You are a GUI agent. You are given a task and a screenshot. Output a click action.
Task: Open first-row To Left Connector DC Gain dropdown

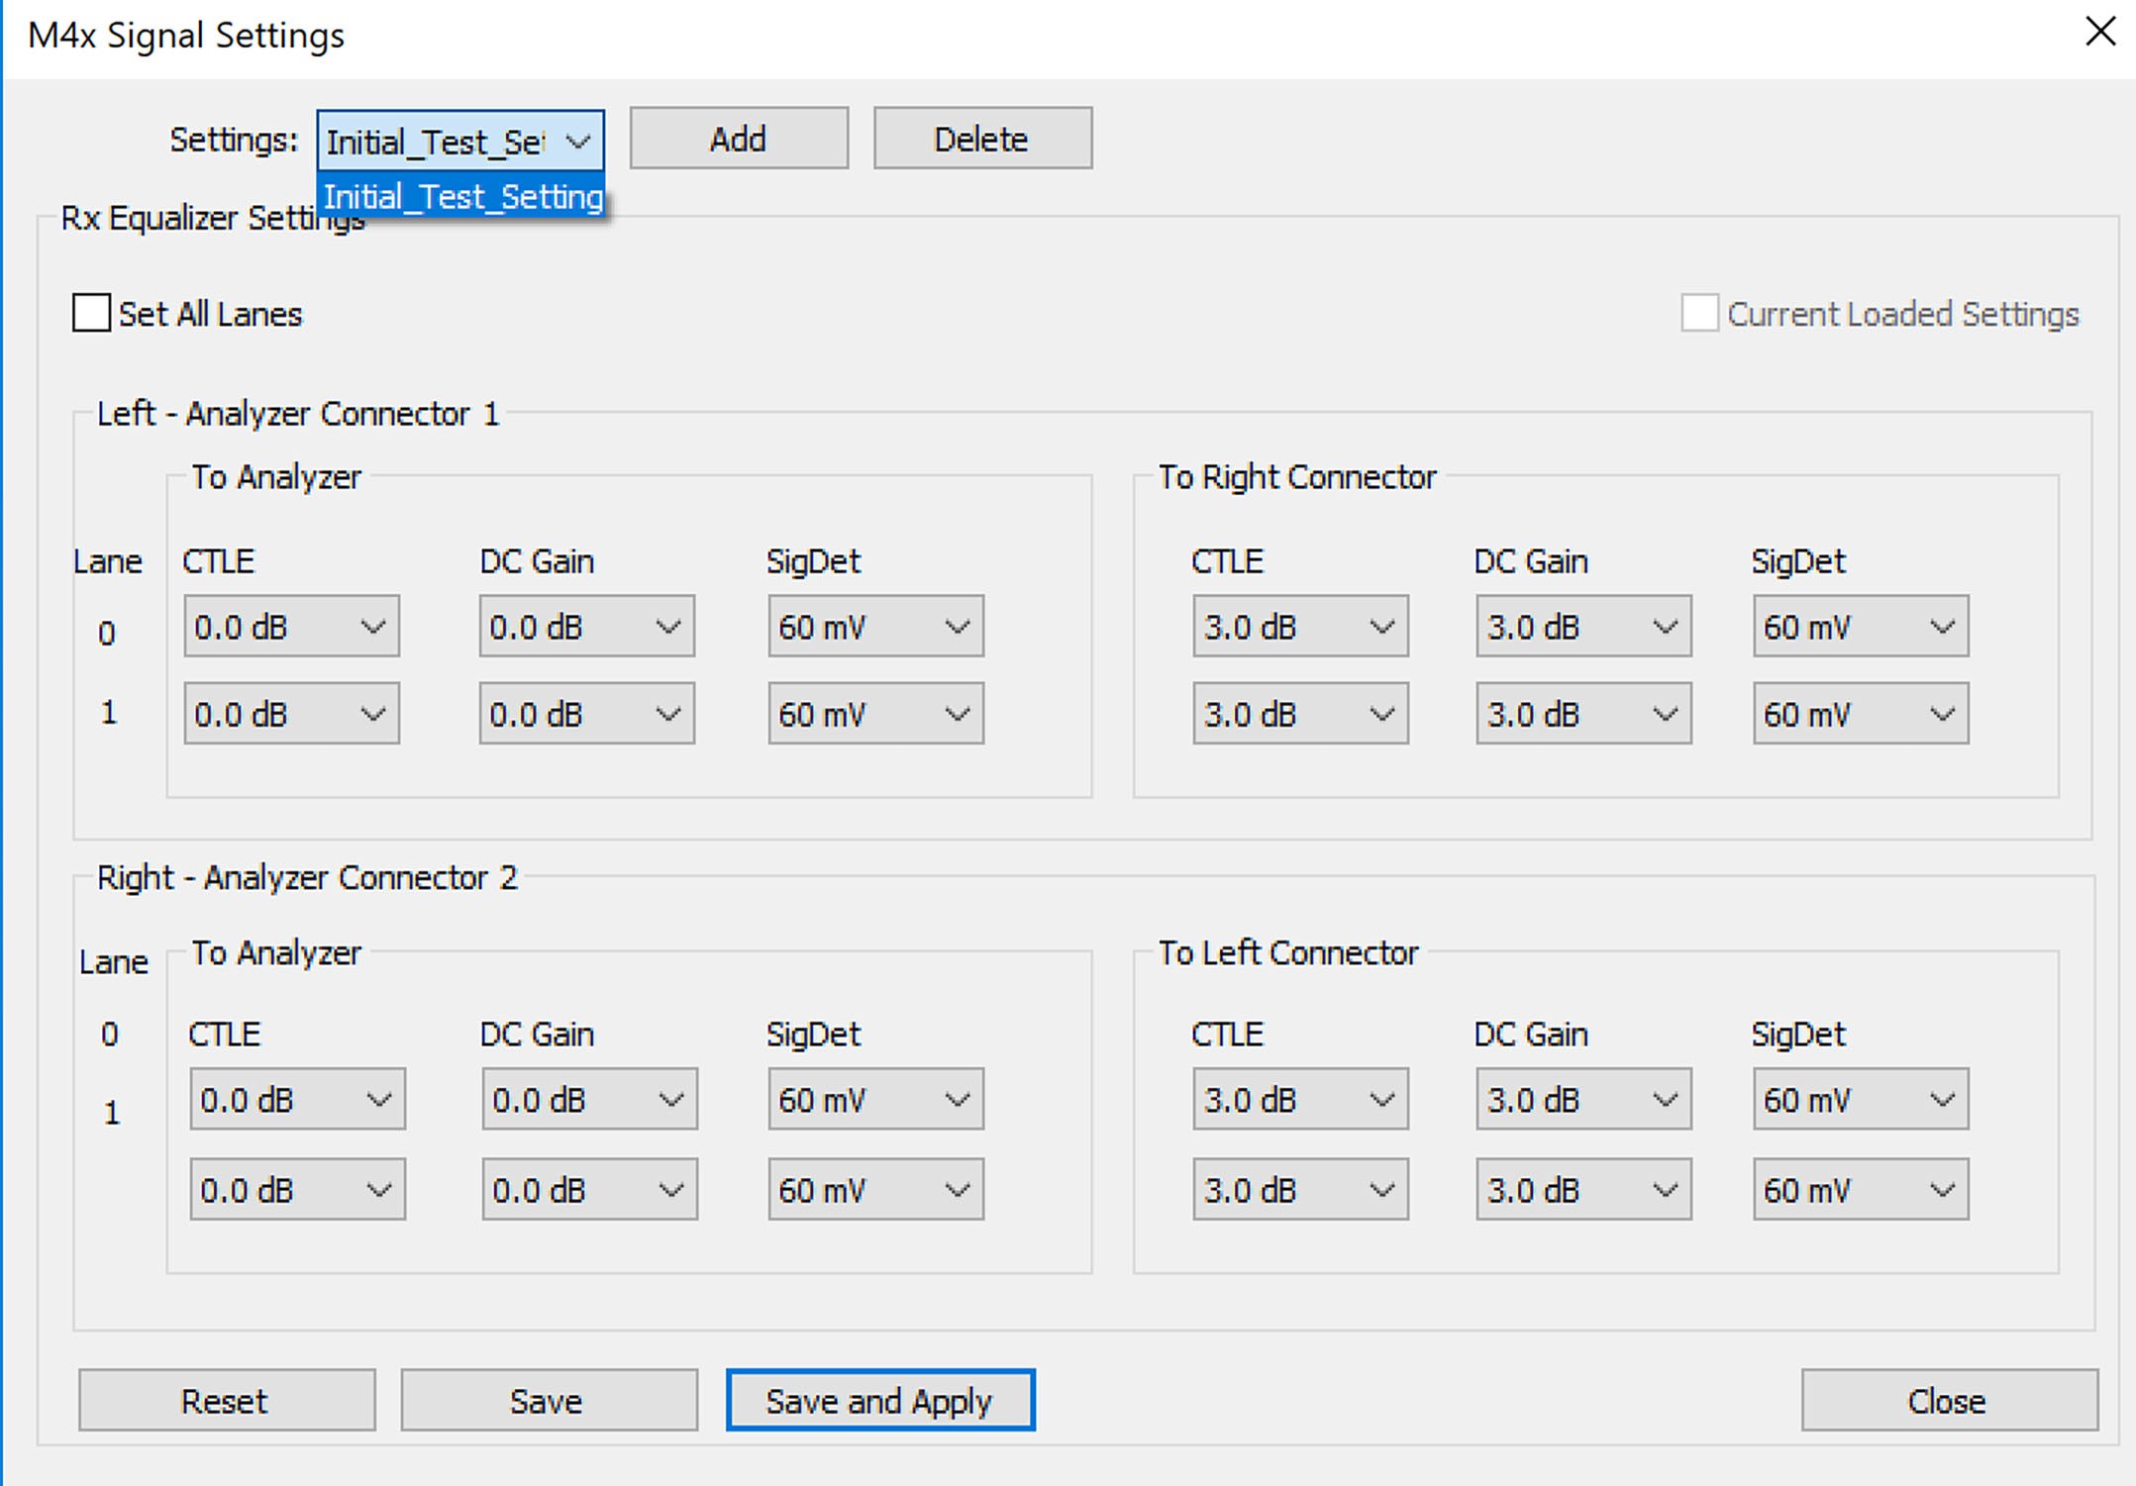(x=1583, y=1098)
